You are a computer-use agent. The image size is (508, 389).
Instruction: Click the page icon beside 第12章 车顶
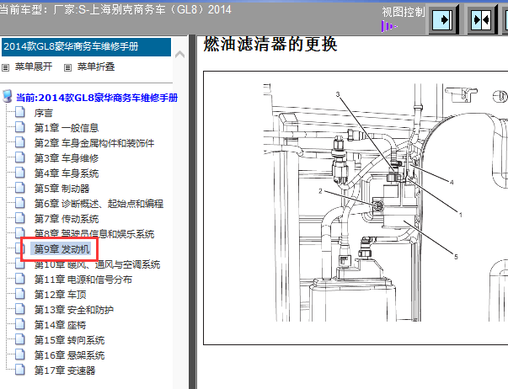tap(20, 294)
